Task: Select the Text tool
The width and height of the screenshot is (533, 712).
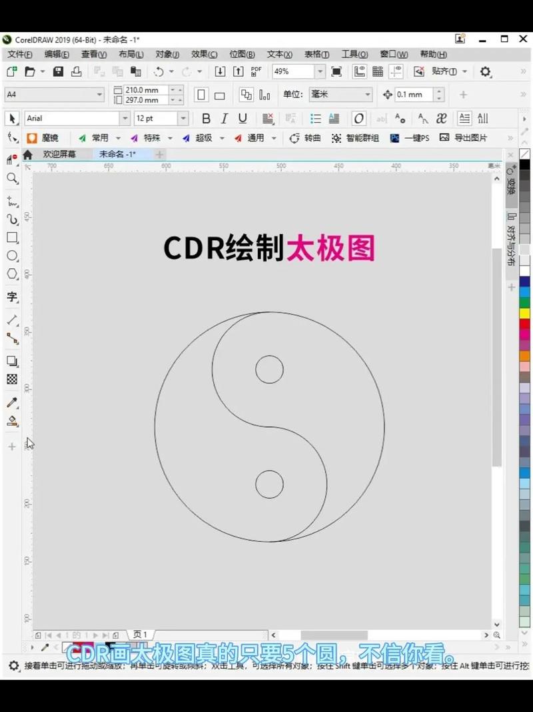Action: pos(11,297)
